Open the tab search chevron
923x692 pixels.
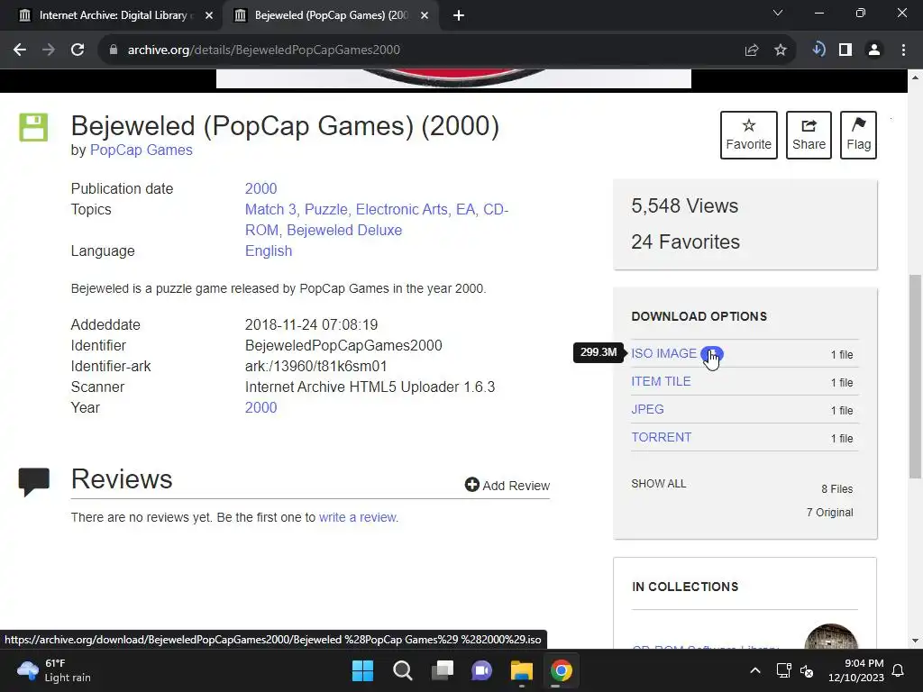click(x=778, y=13)
